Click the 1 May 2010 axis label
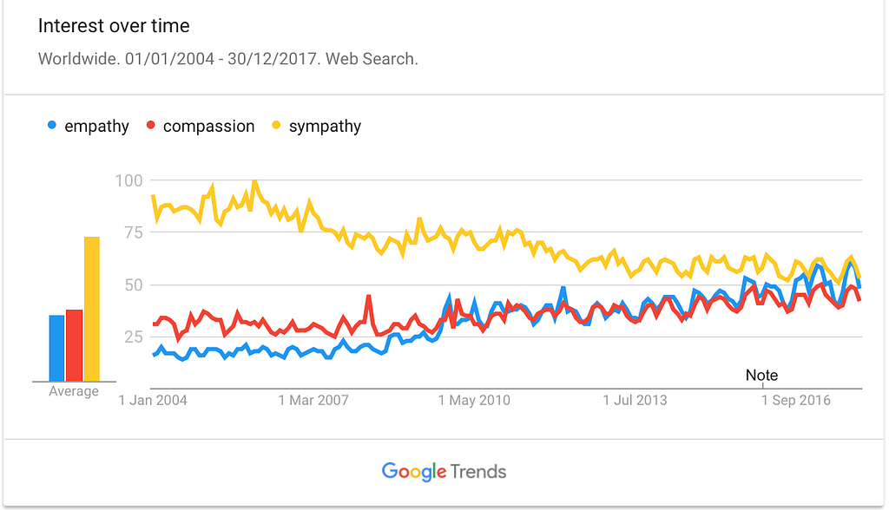This screenshot has width=889, height=510. tap(474, 400)
